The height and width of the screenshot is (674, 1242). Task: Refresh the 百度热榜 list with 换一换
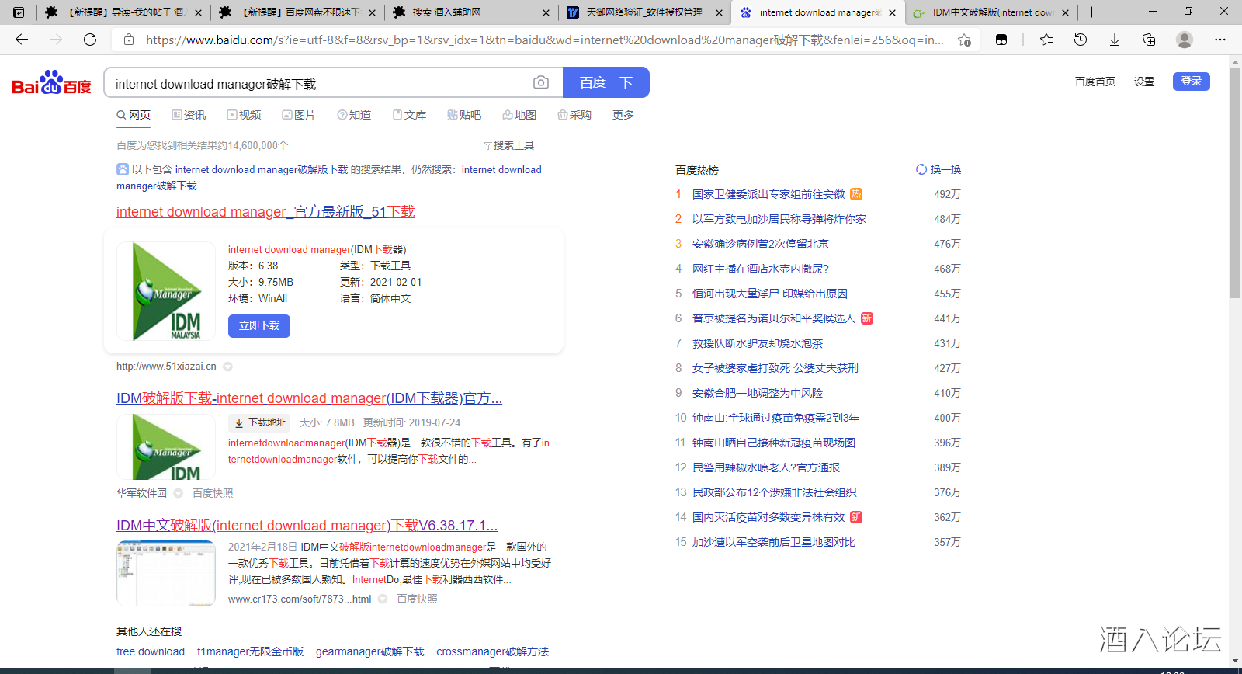click(938, 169)
